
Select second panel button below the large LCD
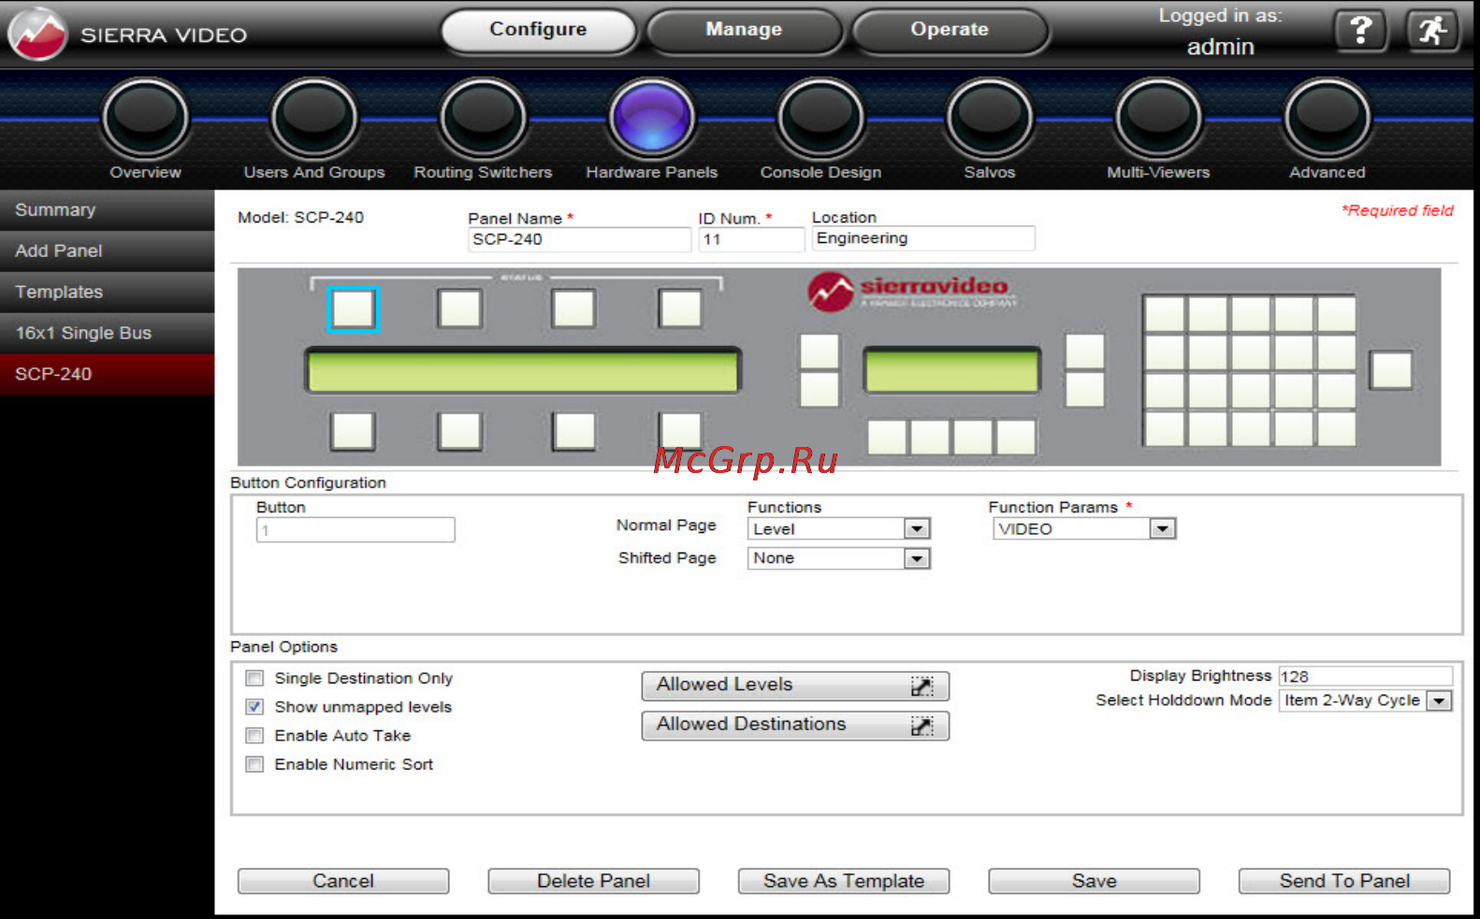(x=460, y=432)
